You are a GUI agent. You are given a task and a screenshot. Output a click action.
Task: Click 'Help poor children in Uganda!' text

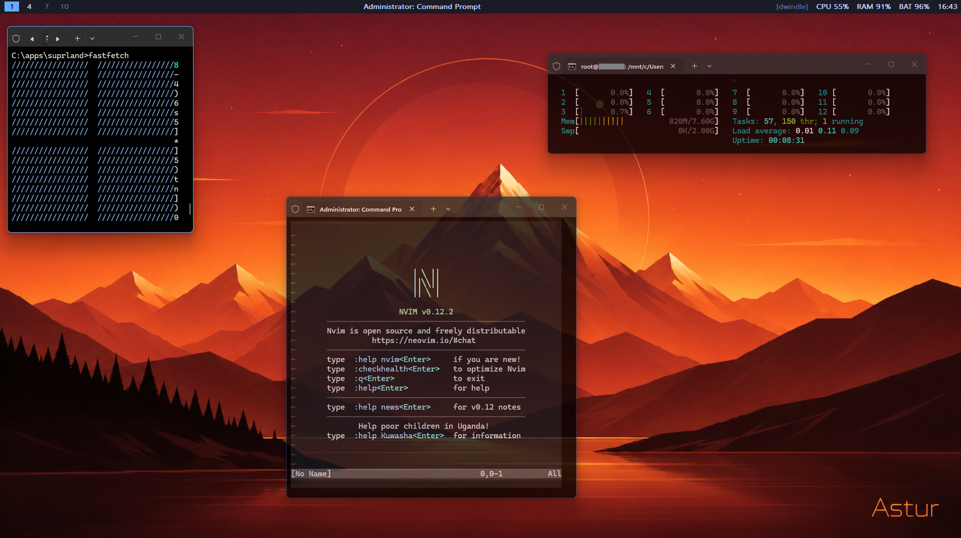(424, 426)
